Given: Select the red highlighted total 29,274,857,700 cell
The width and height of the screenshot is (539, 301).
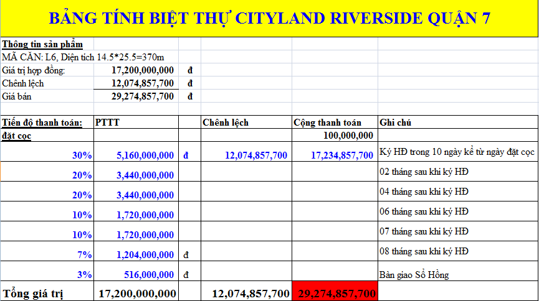Looking at the screenshot, I should 335,291.
